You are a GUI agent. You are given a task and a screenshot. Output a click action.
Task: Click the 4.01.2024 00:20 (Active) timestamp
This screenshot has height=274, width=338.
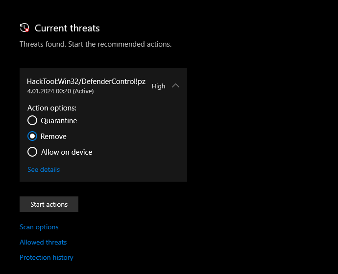60,91
